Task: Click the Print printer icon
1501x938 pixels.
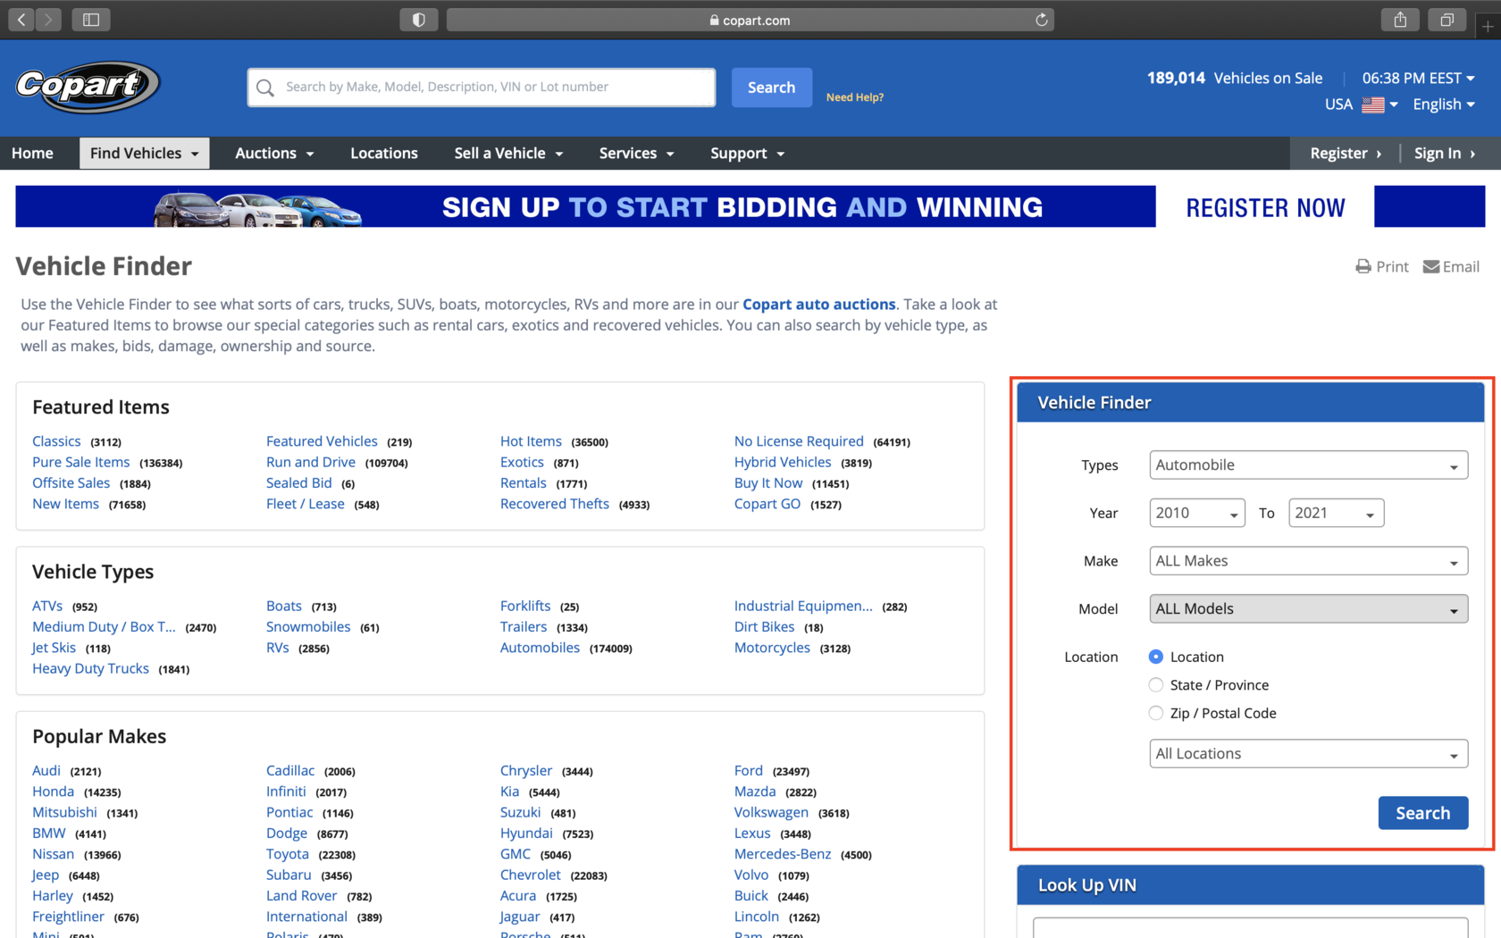Action: [1363, 266]
